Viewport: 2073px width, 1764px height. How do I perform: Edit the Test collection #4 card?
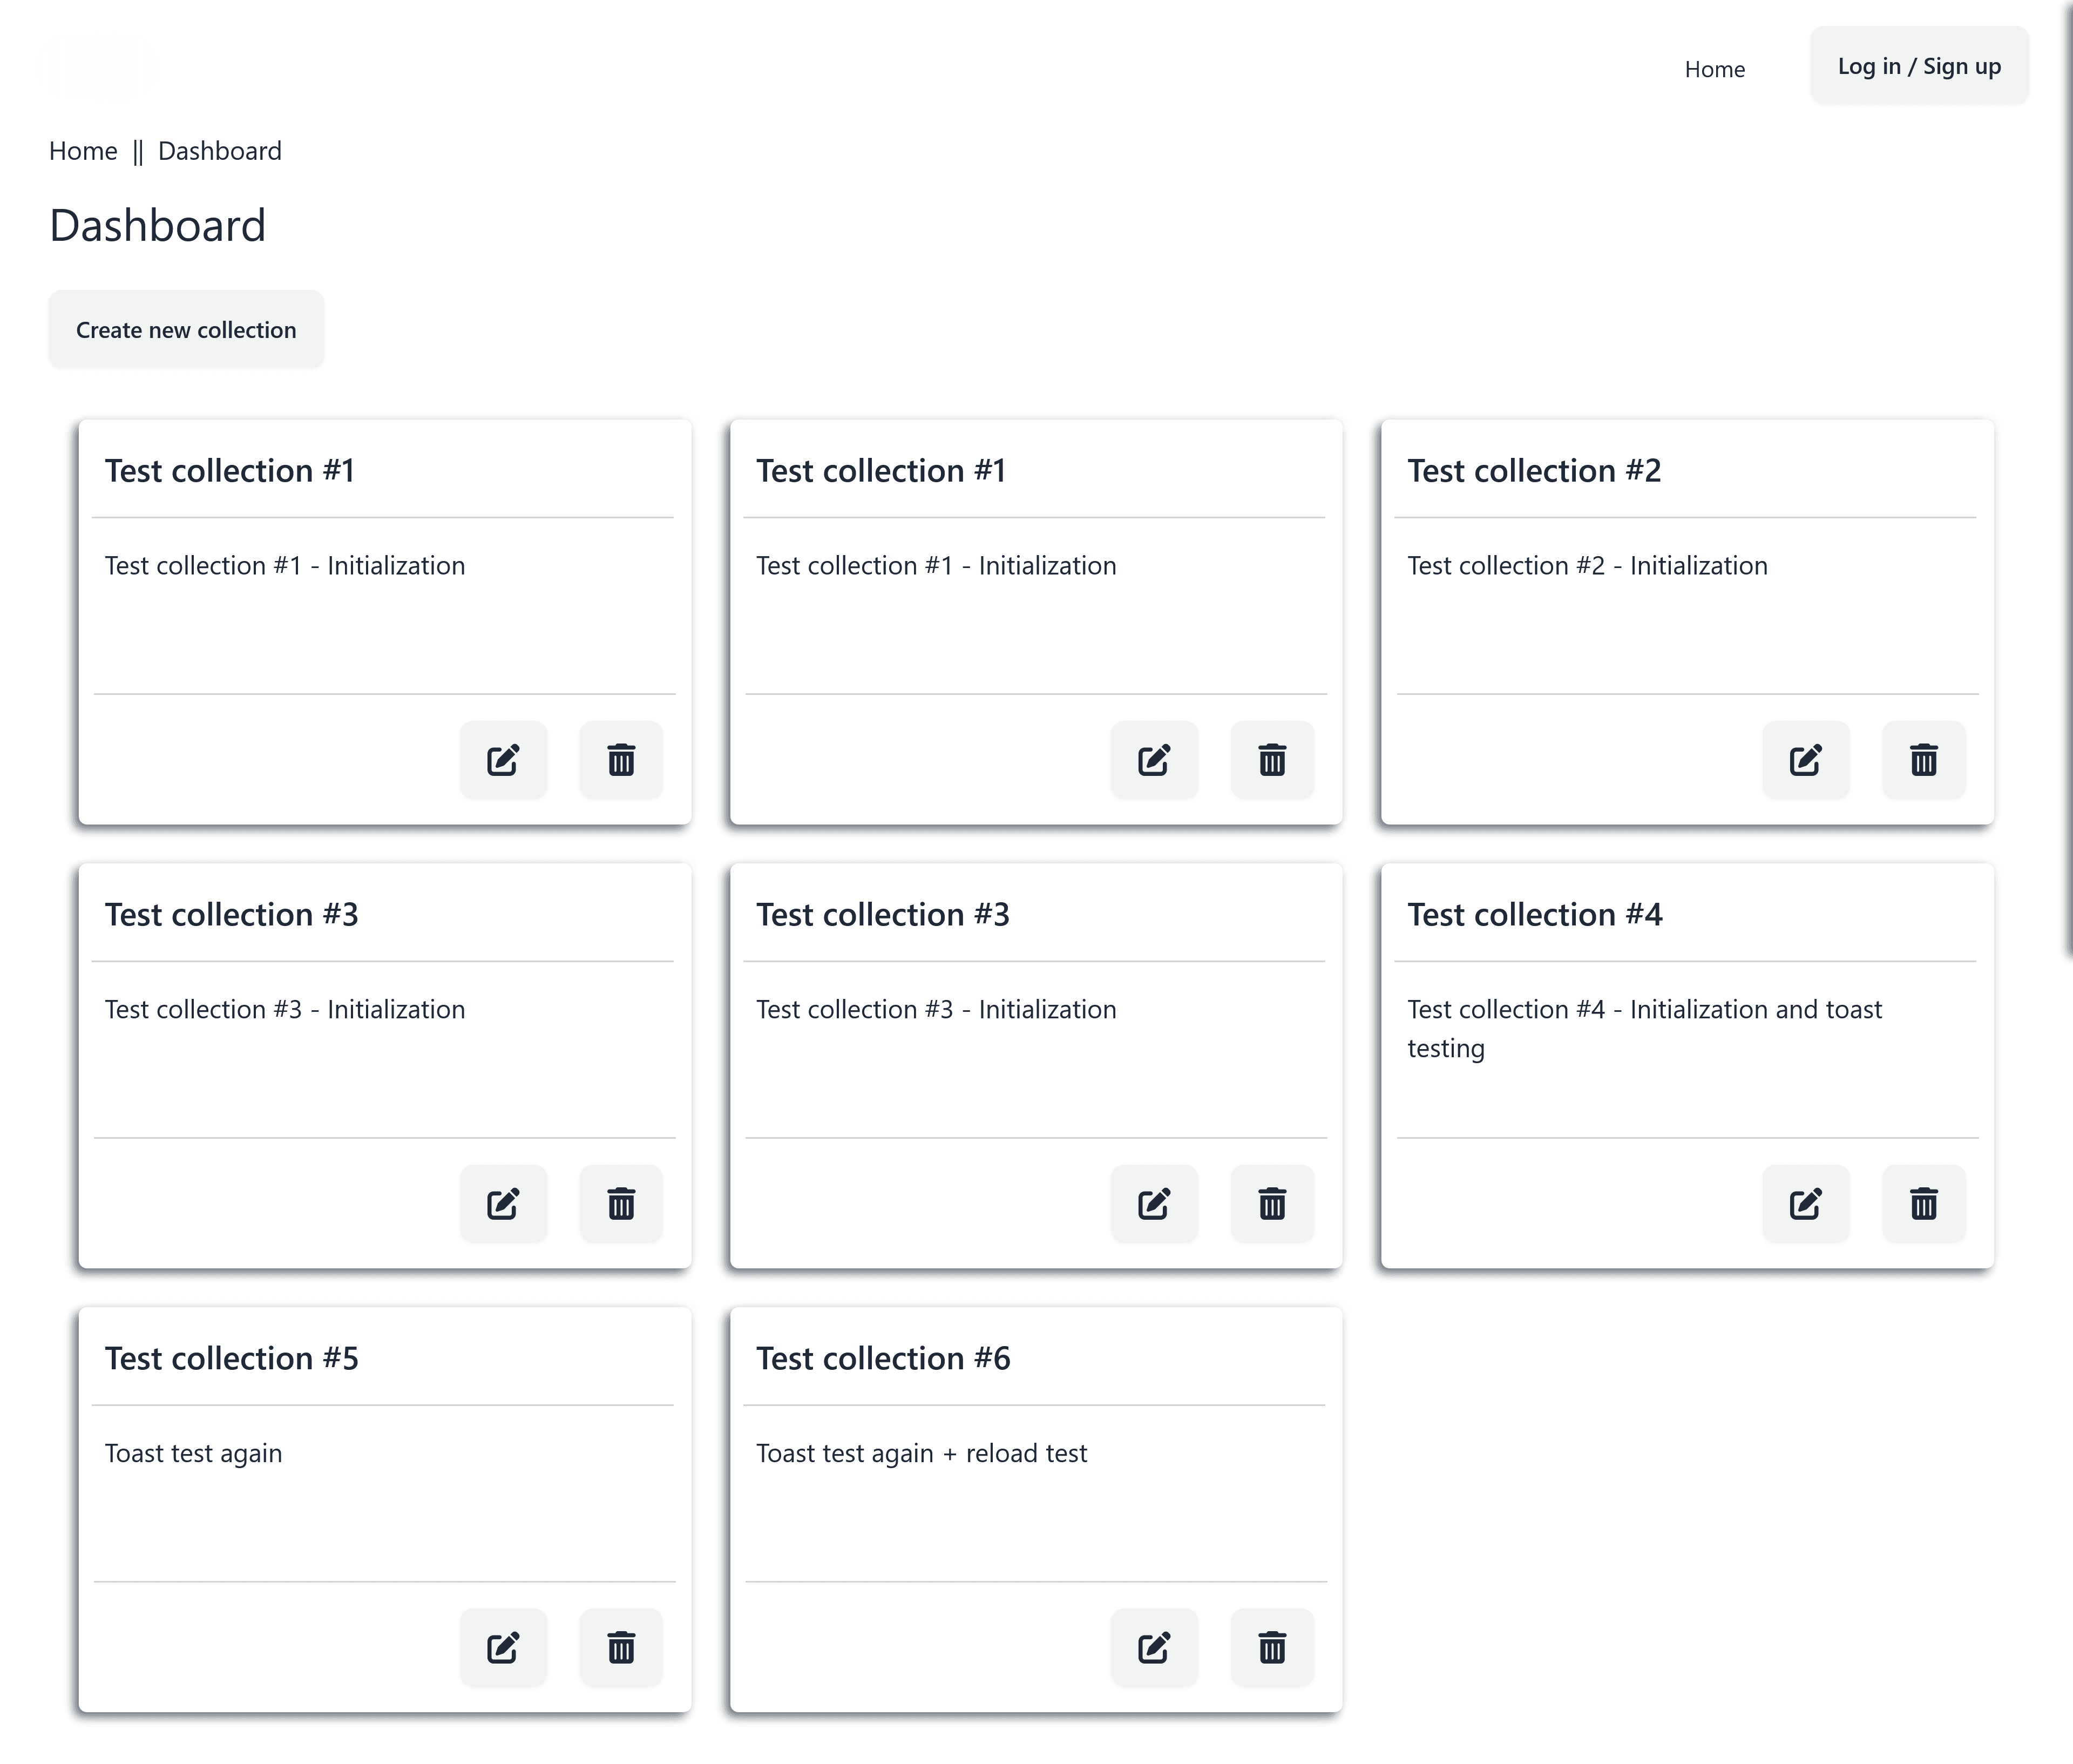[1805, 1204]
